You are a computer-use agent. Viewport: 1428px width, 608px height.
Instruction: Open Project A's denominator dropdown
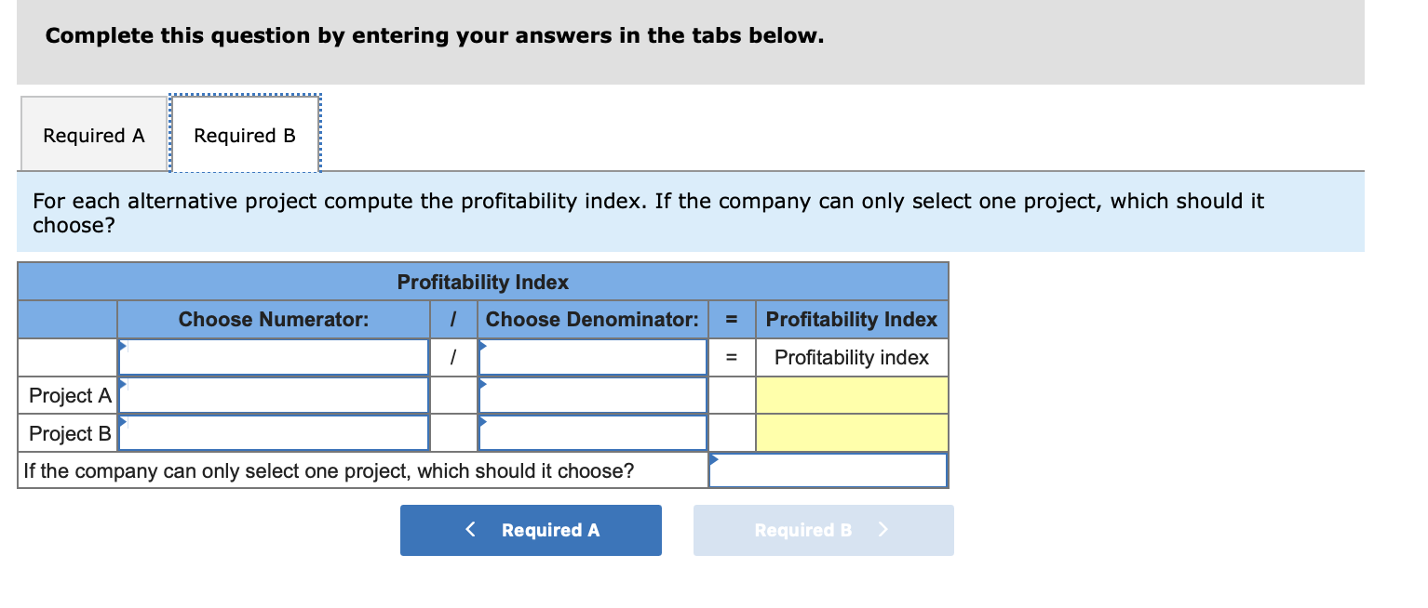593,394
